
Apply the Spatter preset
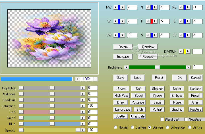(121, 116)
